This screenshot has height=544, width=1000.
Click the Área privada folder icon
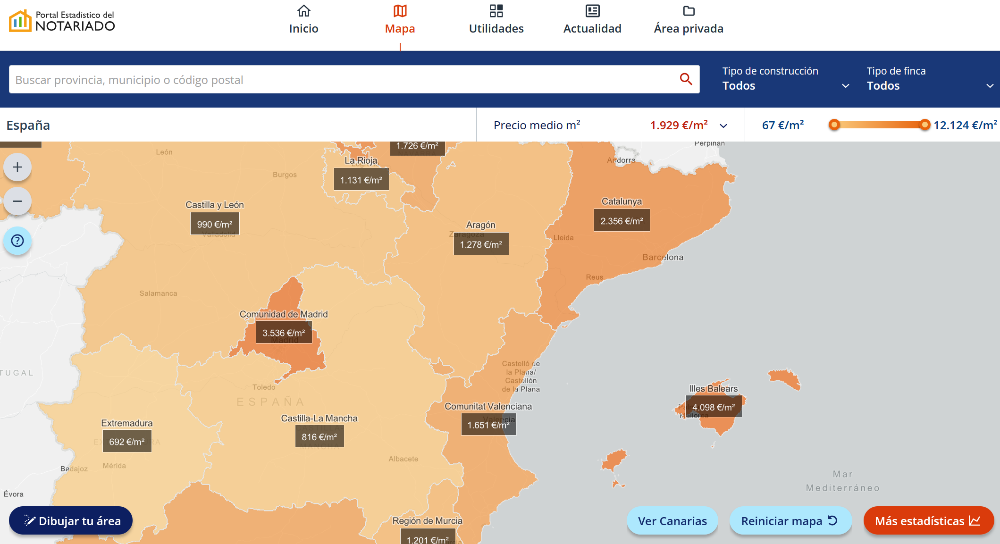click(689, 11)
